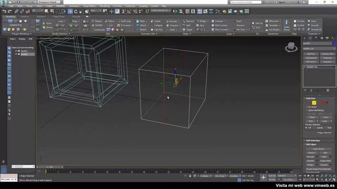Screen dimensions: 337x189
Task: Open the Hierarchy command panel tab
Action: 316,38
